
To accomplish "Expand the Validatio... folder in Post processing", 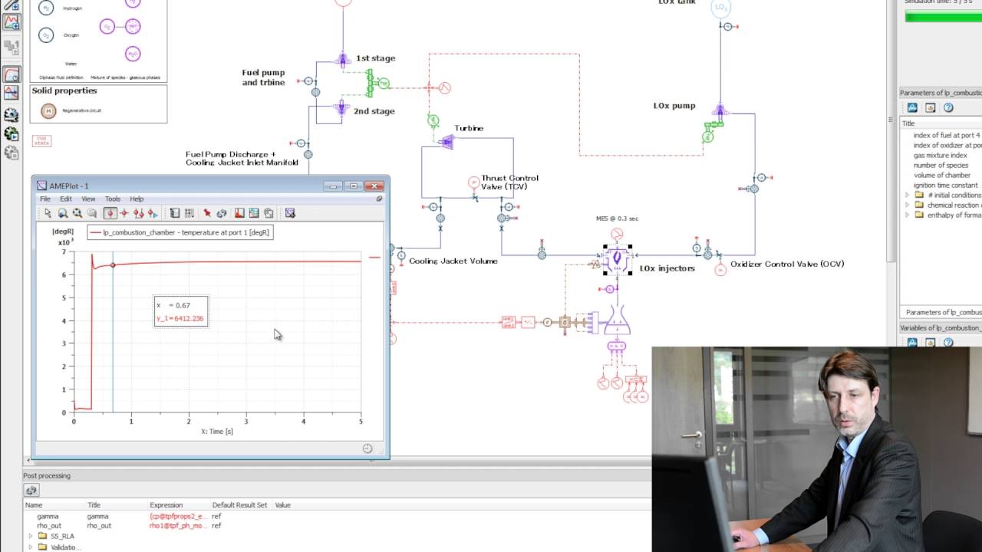I will [31, 547].
